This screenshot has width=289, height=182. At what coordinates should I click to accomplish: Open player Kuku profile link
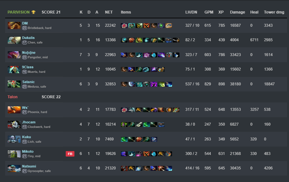[26, 137]
